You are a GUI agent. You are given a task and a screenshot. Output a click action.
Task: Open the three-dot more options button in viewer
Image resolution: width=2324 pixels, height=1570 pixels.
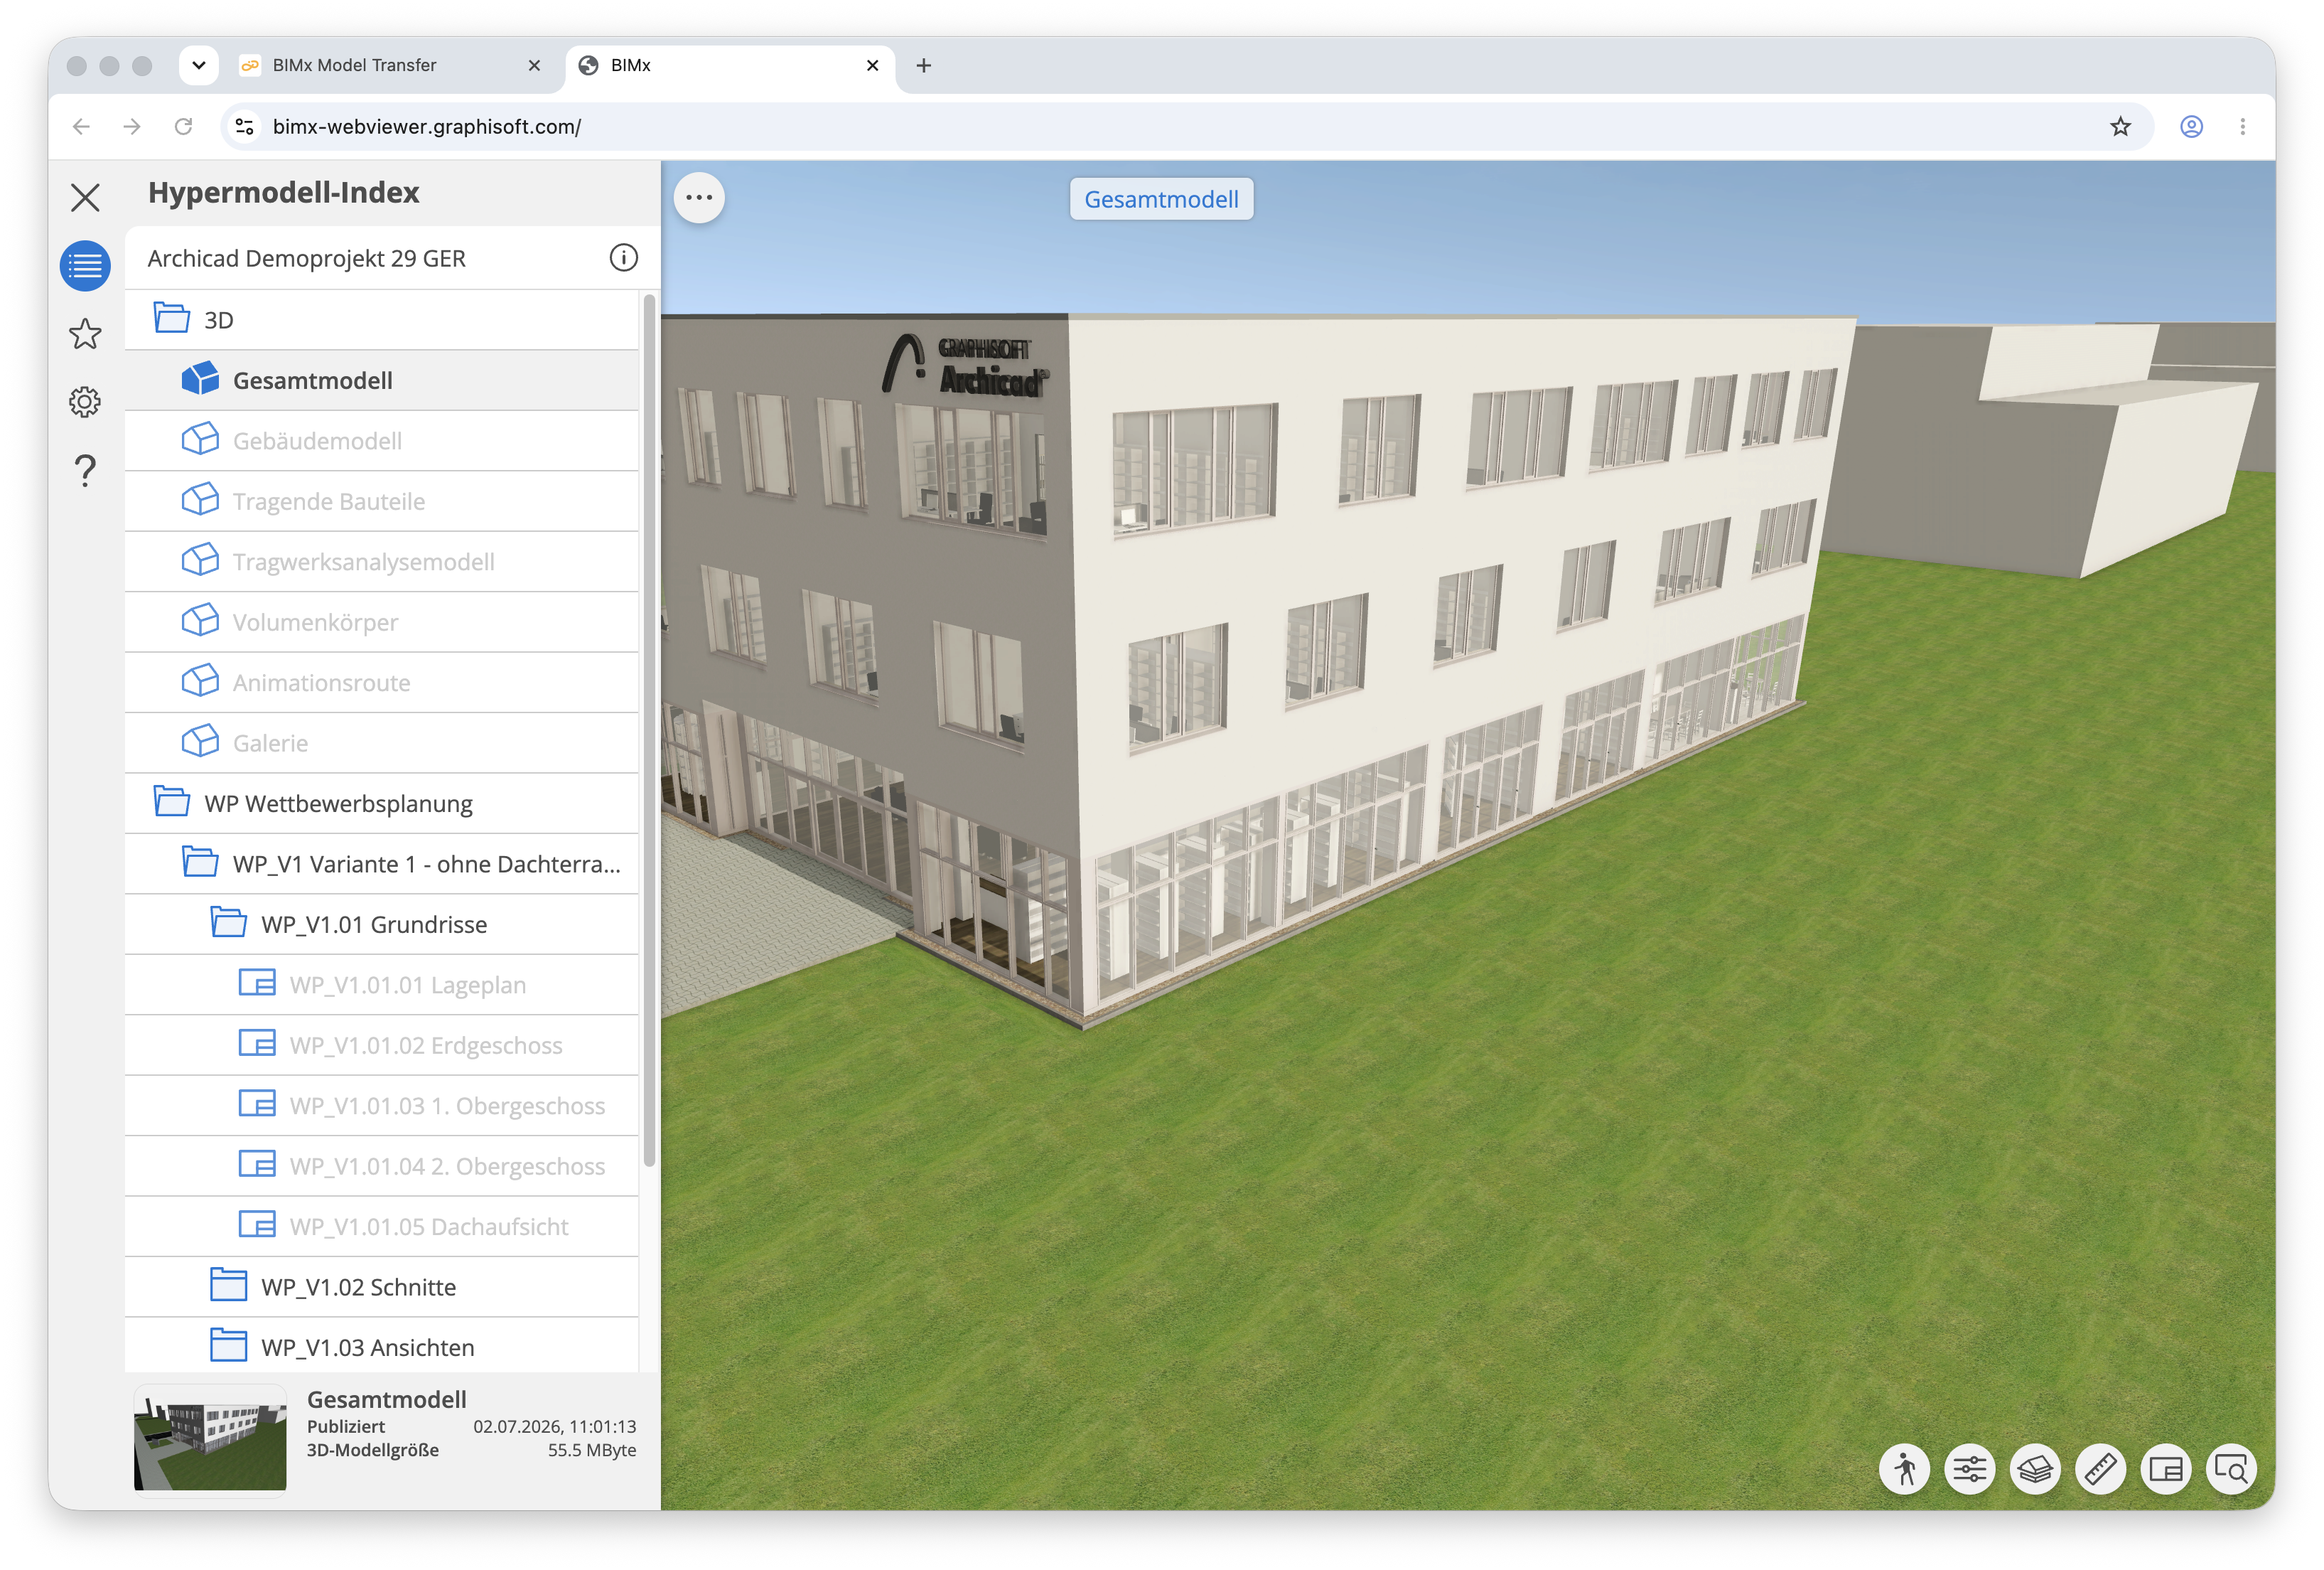[699, 197]
